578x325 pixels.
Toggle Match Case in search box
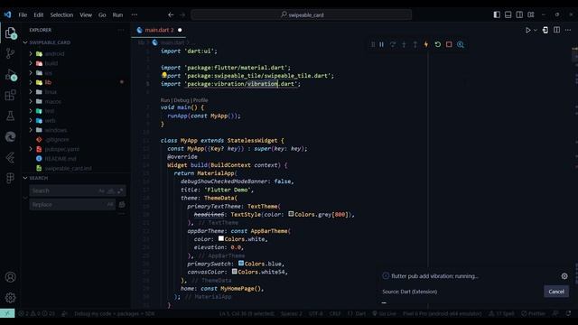[101, 190]
